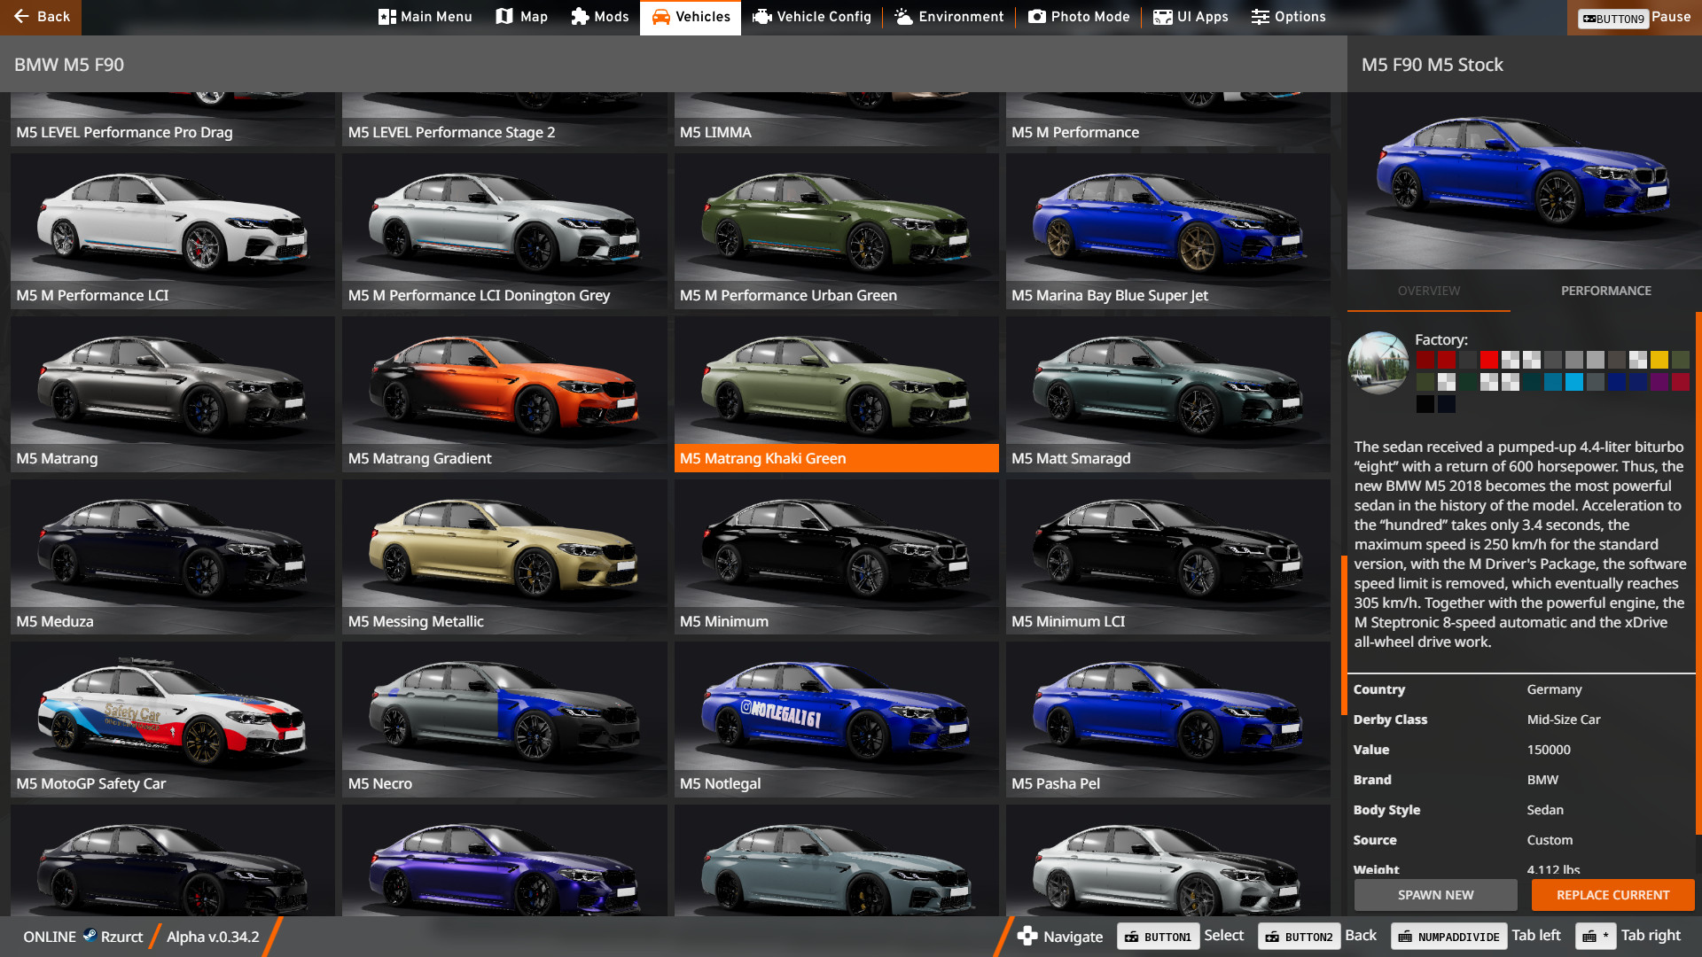Pick the purple factory color swatch
1702x957 pixels.
1659,382
